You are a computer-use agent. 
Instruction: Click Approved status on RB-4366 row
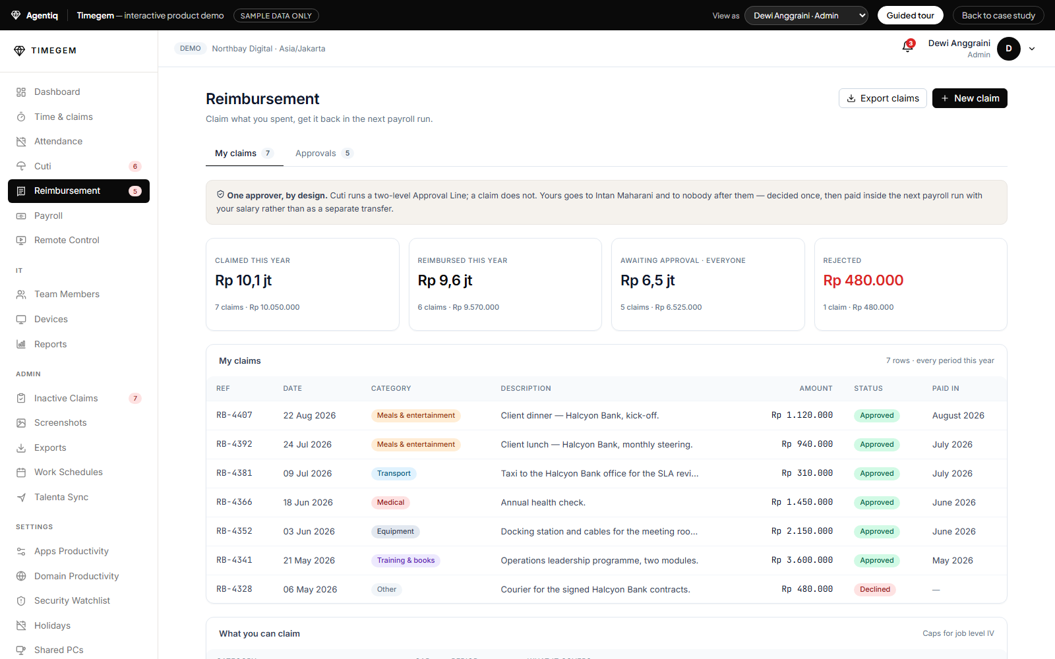[x=877, y=503]
